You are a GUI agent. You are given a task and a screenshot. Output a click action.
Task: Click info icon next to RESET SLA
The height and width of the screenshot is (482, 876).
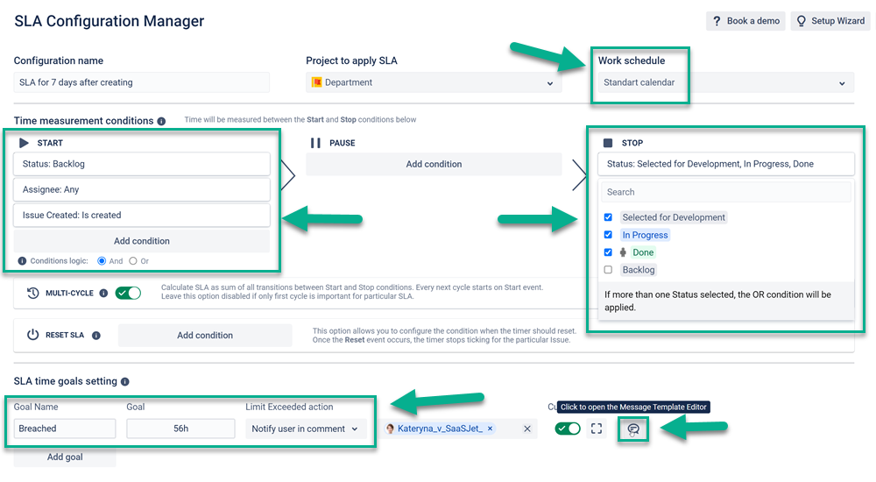(x=96, y=336)
